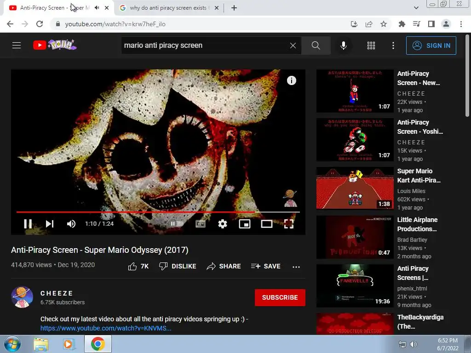Open Windows Explorer from the taskbar
Viewport: 471px width, 353px height.
tap(41, 344)
